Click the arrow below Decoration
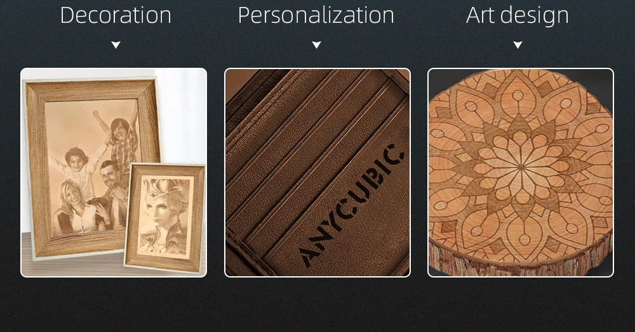Image resolution: width=635 pixels, height=332 pixels. coord(116,45)
